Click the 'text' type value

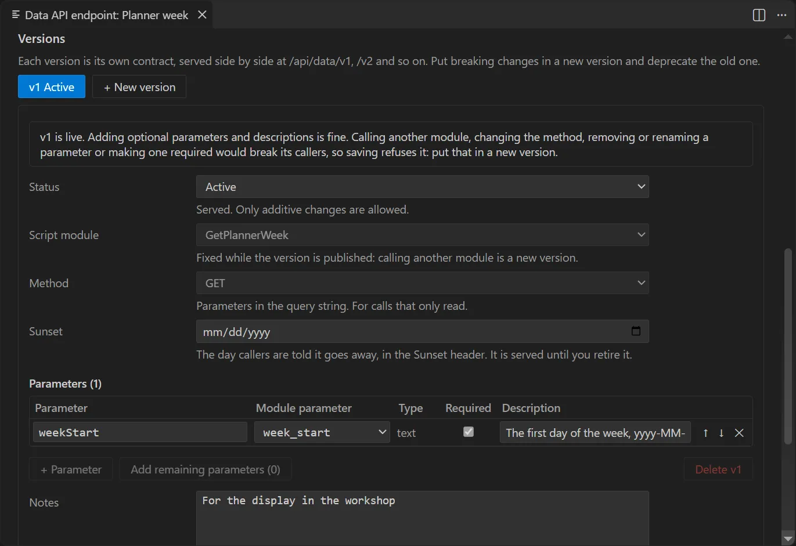(406, 433)
